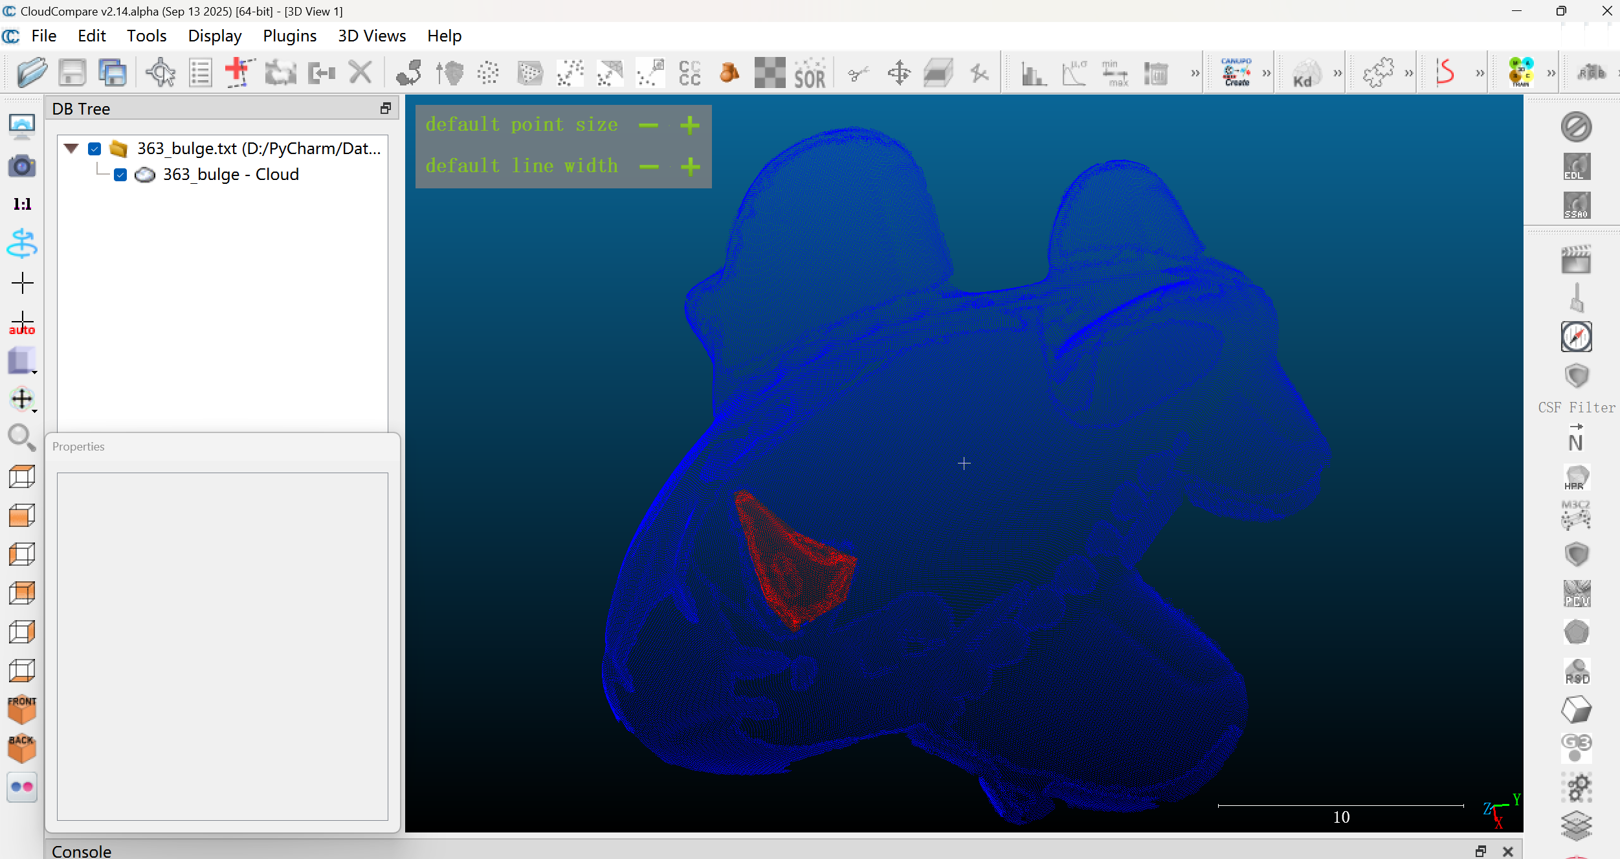Select the Translate/Rotate tool

899,72
